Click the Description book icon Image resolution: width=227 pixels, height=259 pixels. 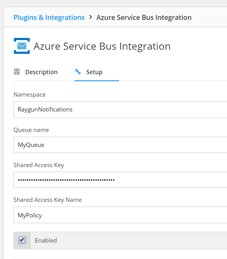(17, 72)
